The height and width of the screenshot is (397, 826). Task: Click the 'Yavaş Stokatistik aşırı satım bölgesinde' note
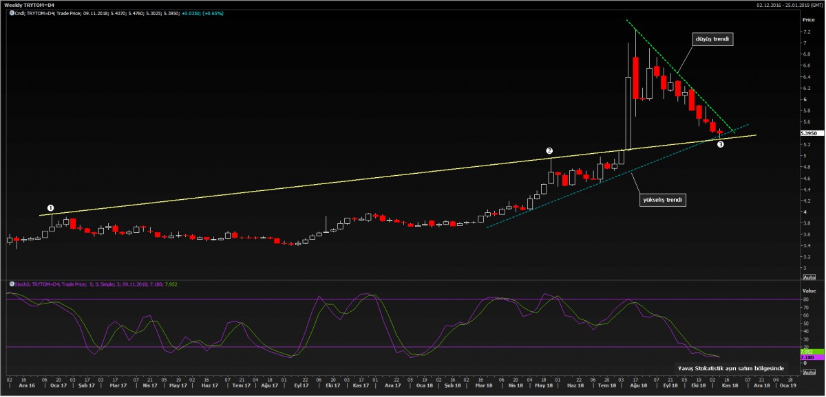(731, 368)
